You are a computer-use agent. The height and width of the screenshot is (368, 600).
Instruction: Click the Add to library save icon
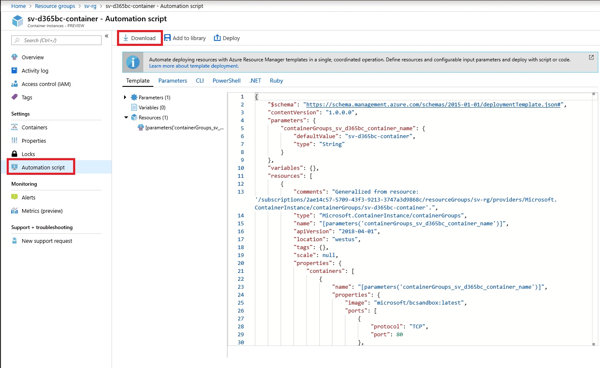pos(168,38)
